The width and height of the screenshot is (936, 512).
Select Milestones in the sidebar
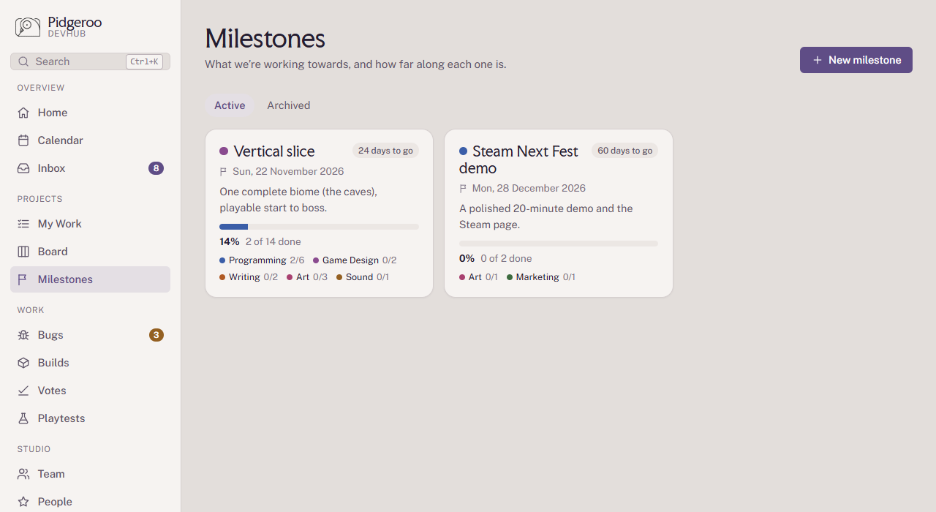click(90, 279)
